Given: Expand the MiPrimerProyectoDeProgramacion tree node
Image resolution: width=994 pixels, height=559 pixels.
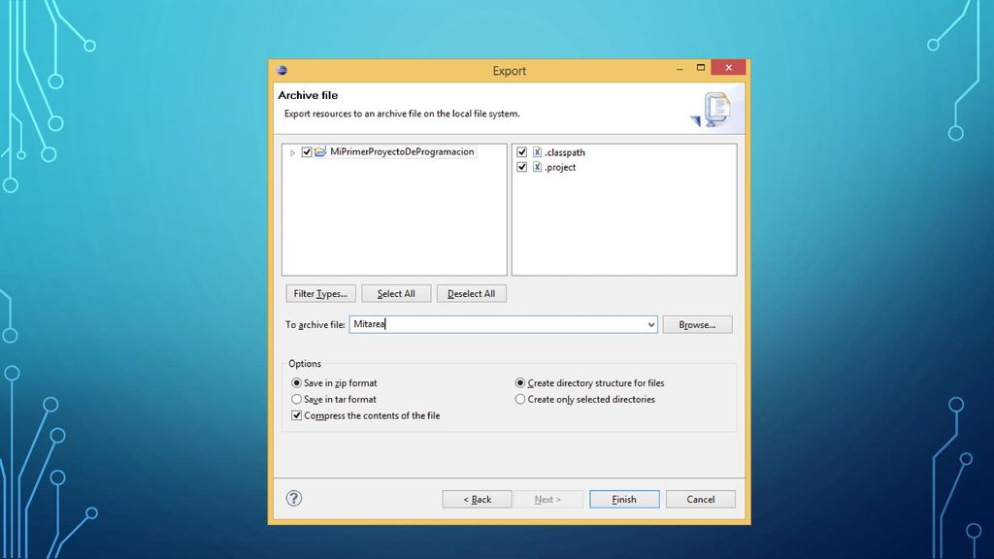Looking at the screenshot, I should point(292,152).
